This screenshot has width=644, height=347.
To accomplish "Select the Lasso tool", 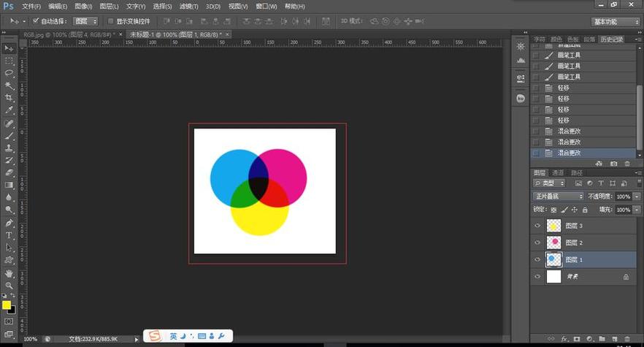I will coord(9,73).
